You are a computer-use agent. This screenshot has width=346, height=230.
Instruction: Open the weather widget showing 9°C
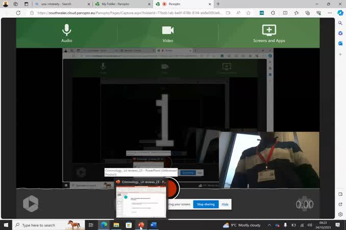[242, 225]
